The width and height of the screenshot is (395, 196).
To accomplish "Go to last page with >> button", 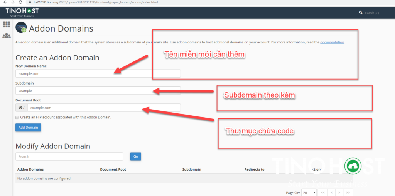I will point(348,193).
